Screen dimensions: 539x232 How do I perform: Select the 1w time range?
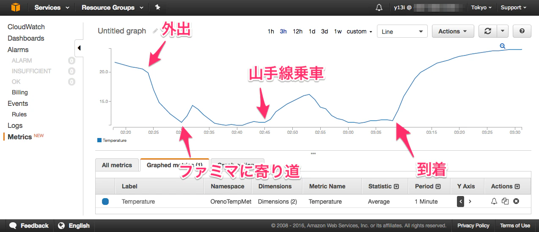pos(338,31)
